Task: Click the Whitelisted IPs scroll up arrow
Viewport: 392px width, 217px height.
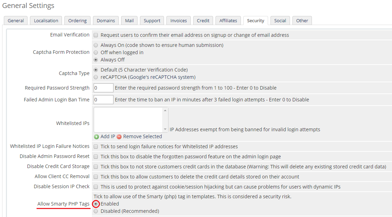Action: click(x=165, y=110)
